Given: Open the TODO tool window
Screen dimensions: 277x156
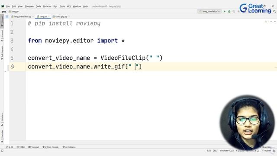Looking at the screenshot, I should (21, 147).
